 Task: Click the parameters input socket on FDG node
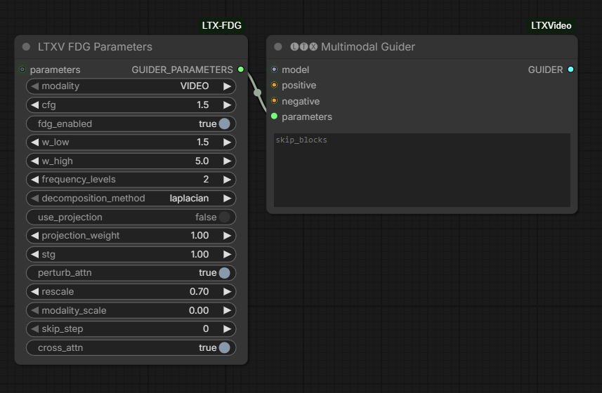click(22, 69)
